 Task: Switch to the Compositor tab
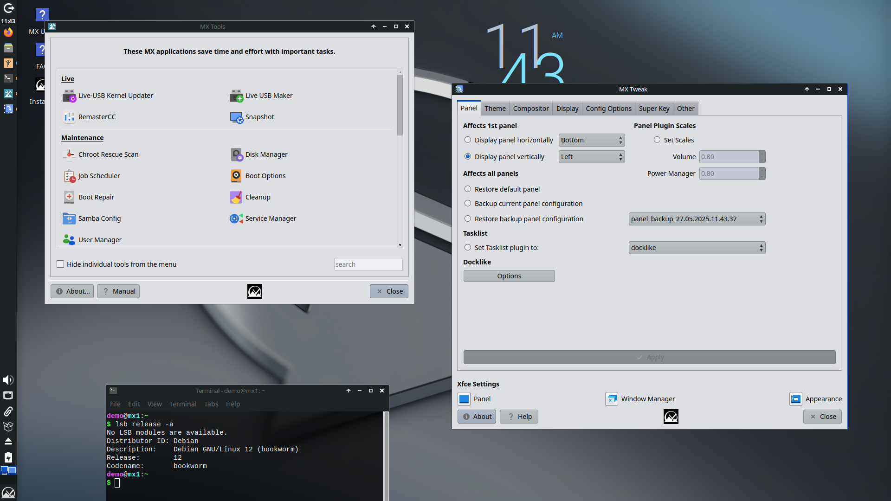click(x=530, y=109)
